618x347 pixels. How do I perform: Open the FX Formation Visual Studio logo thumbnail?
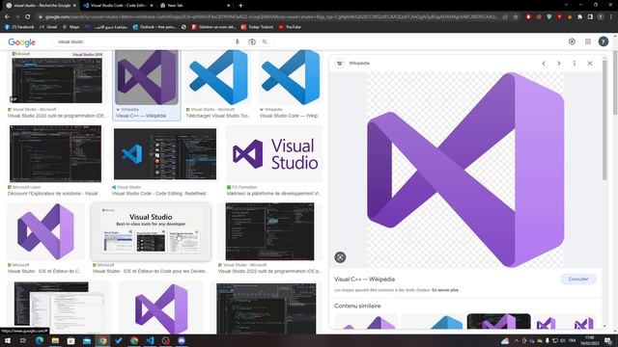274,154
